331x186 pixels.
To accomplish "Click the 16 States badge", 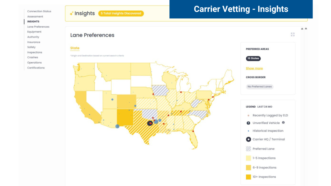I will (253, 58).
